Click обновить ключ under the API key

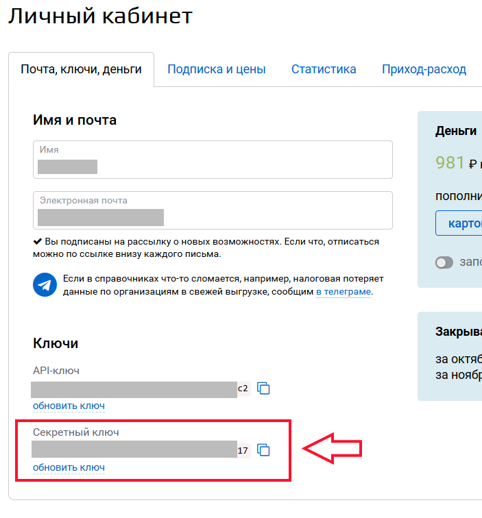[x=69, y=406]
